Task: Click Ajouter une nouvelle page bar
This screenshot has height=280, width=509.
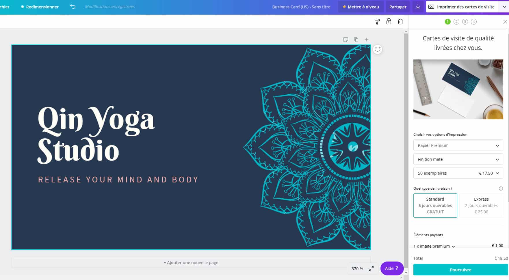Action: pos(191,263)
